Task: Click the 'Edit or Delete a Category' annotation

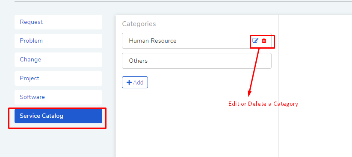Action: [263, 104]
